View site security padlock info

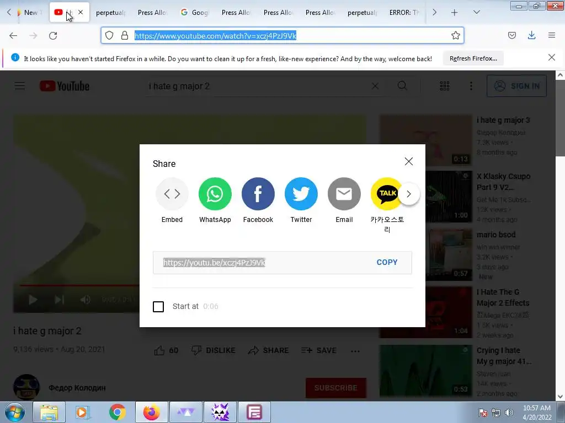[125, 35]
